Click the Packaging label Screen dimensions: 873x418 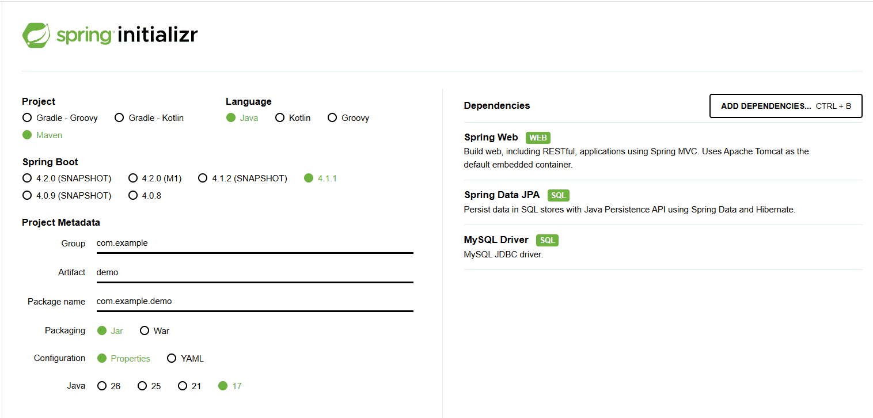65,330
